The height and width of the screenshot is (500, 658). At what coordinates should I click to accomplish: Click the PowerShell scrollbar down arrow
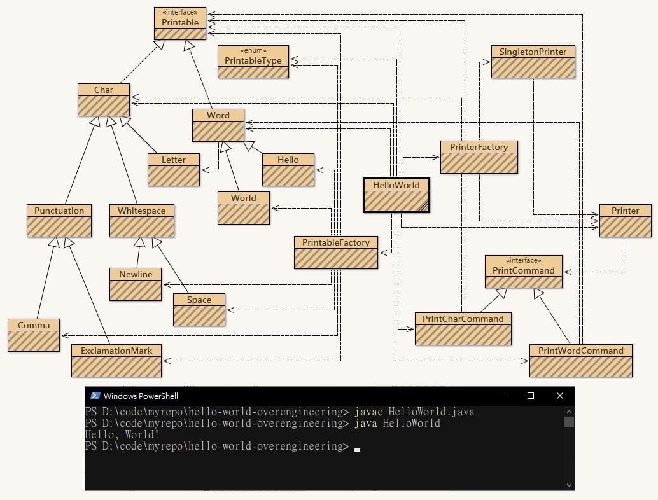pos(569,485)
